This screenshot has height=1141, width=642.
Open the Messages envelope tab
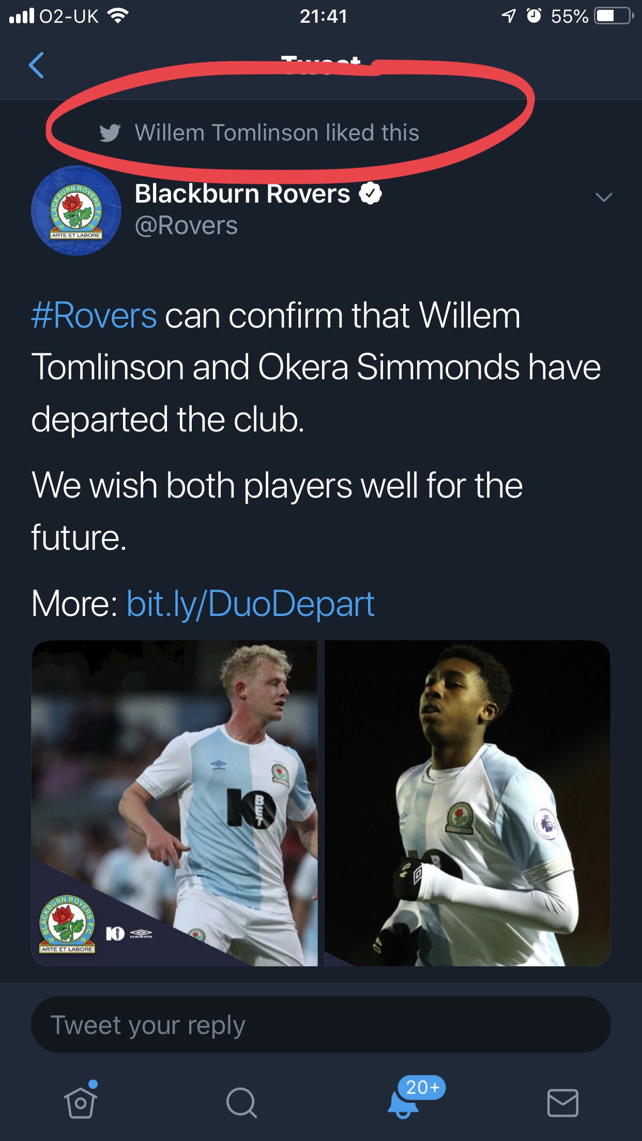[x=562, y=1103]
